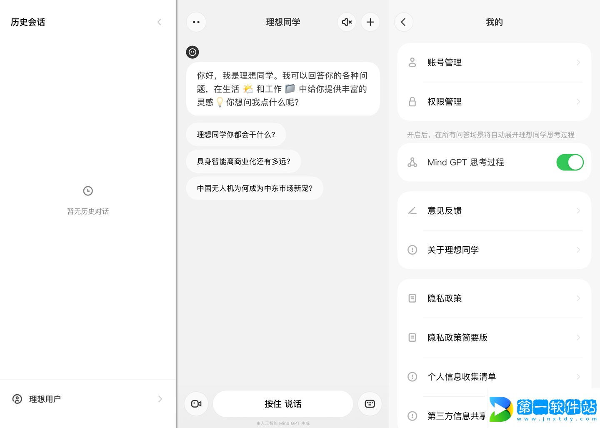Ask suggestion 中国无人机为何成为中东市场新宠？
Screen dimensions: 600x428
(x=255, y=188)
